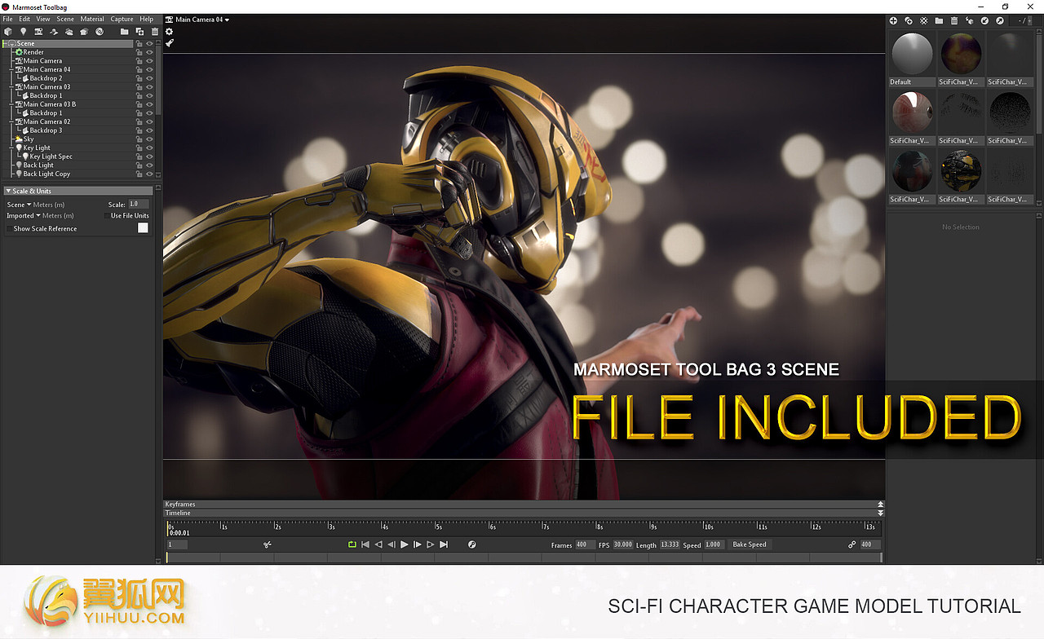This screenshot has height=639, width=1044.
Task: Jump to the first frame
Action: tap(365, 544)
